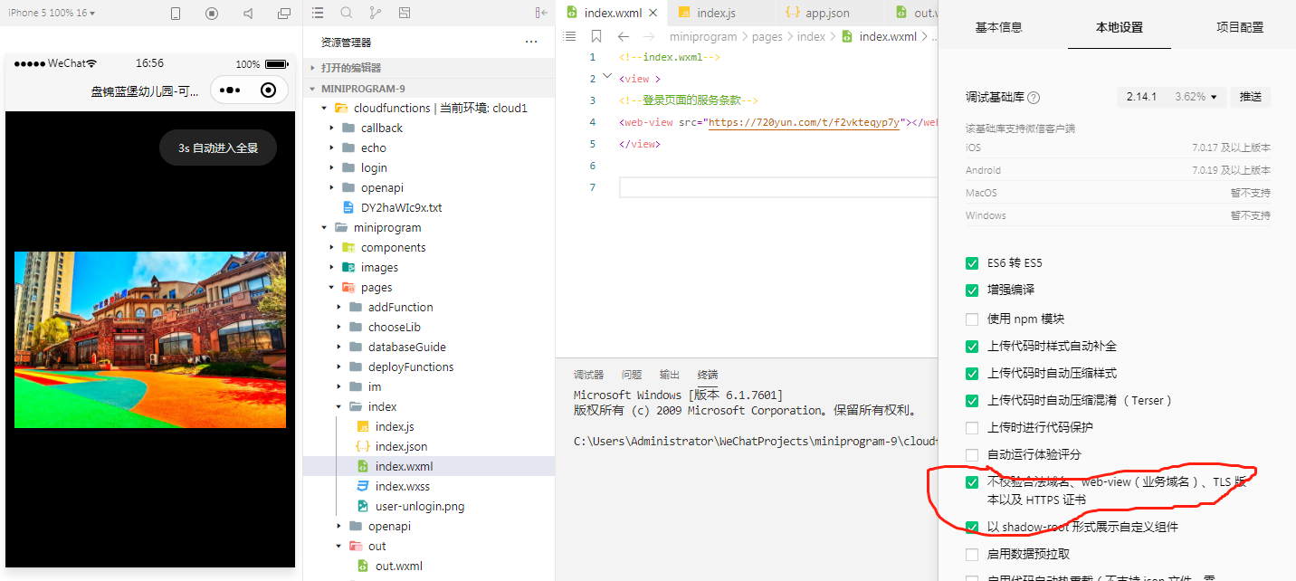Click the DY2haWIc9x.txt document icon

pyautogui.click(x=348, y=207)
